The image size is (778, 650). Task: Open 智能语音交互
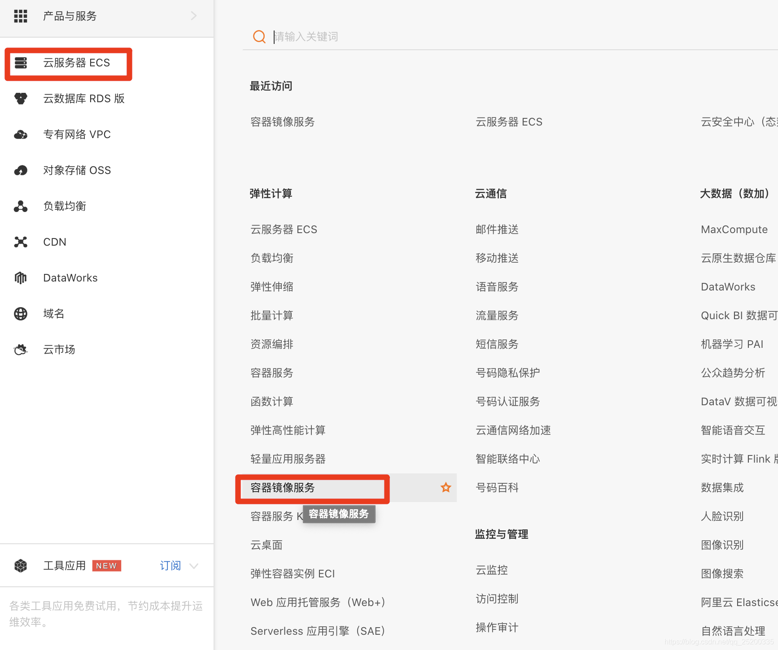click(x=733, y=430)
